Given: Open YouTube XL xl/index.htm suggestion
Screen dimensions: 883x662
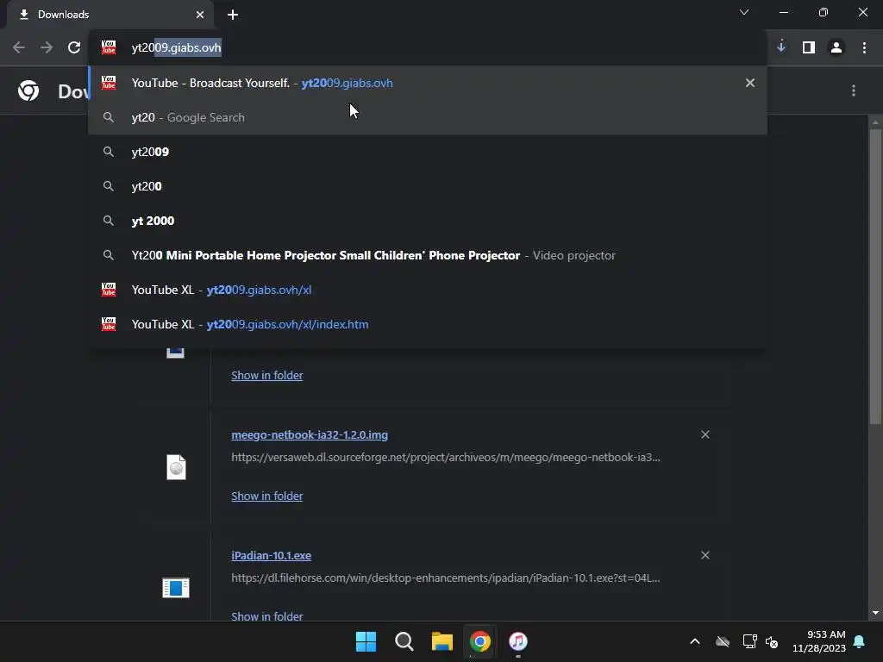Looking at the screenshot, I should pyautogui.click(x=428, y=324).
